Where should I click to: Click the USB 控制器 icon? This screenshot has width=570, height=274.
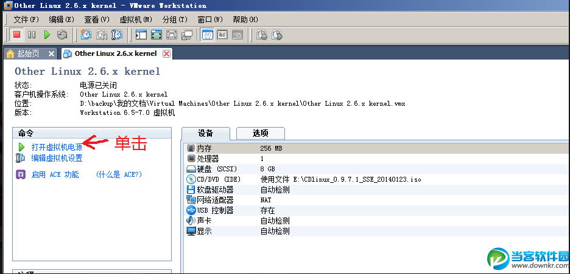pyautogui.click(x=191, y=210)
